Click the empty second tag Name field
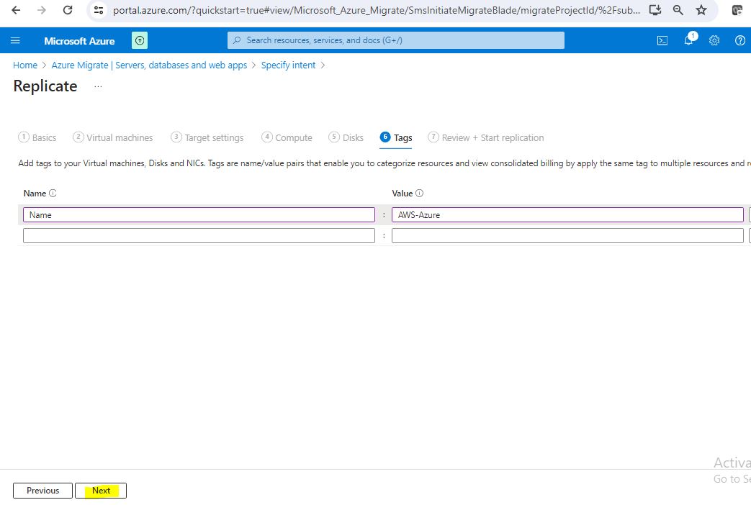 (x=199, y=236)
